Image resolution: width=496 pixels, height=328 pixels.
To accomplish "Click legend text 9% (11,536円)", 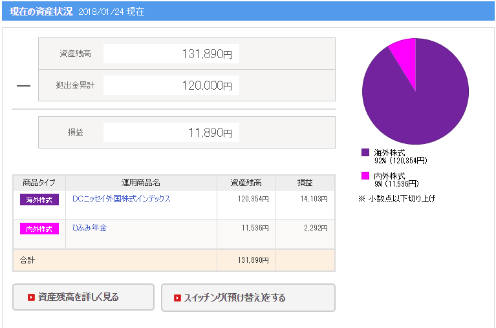I will point(396,184).
